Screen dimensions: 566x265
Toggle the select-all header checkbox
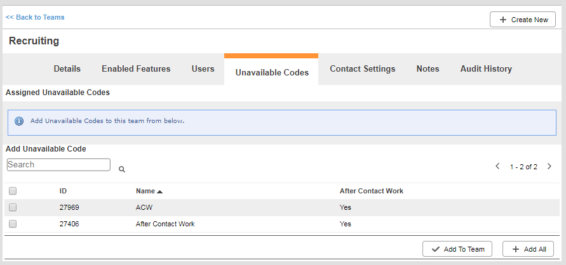[13, 191]
